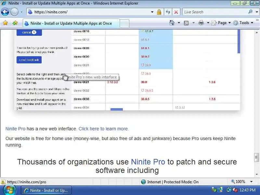Click the demo 0016 row label
The height and width of the screenshot is (195, 260).
pos(82,31)
